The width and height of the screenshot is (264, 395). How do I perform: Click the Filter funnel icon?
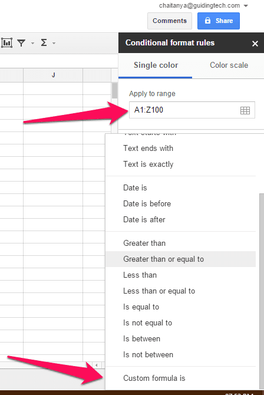point(21,43)
